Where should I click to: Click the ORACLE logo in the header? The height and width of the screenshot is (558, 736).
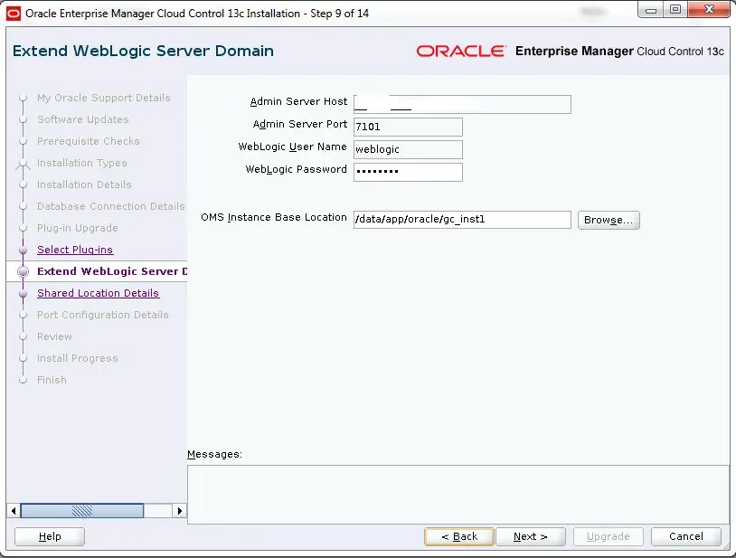click(461, 52)
